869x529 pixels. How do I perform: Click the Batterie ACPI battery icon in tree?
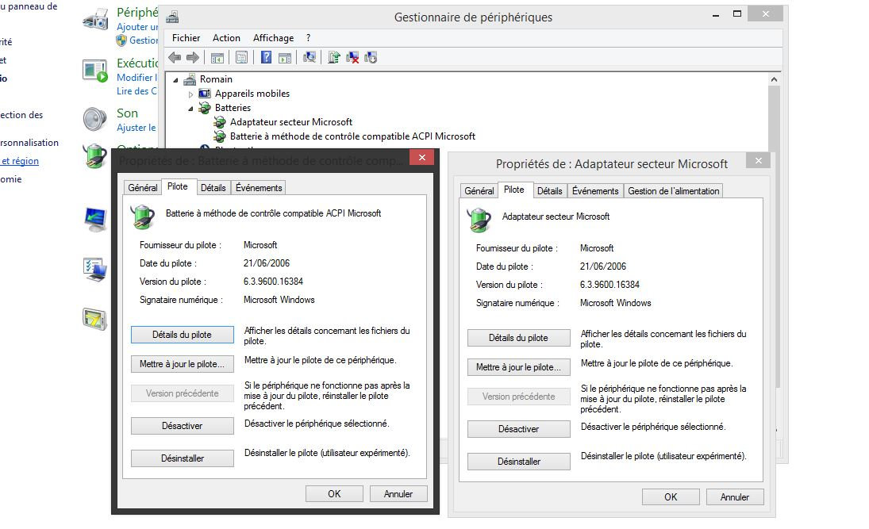(x=220, y=136)
